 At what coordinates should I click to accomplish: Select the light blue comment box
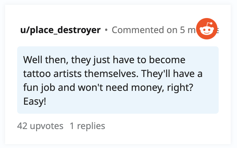(118, 80)
